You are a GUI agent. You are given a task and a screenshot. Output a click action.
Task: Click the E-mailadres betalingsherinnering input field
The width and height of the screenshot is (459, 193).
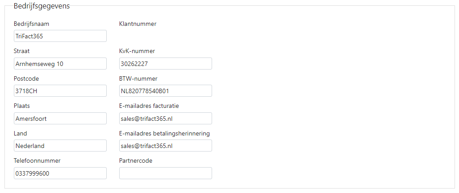165,146
